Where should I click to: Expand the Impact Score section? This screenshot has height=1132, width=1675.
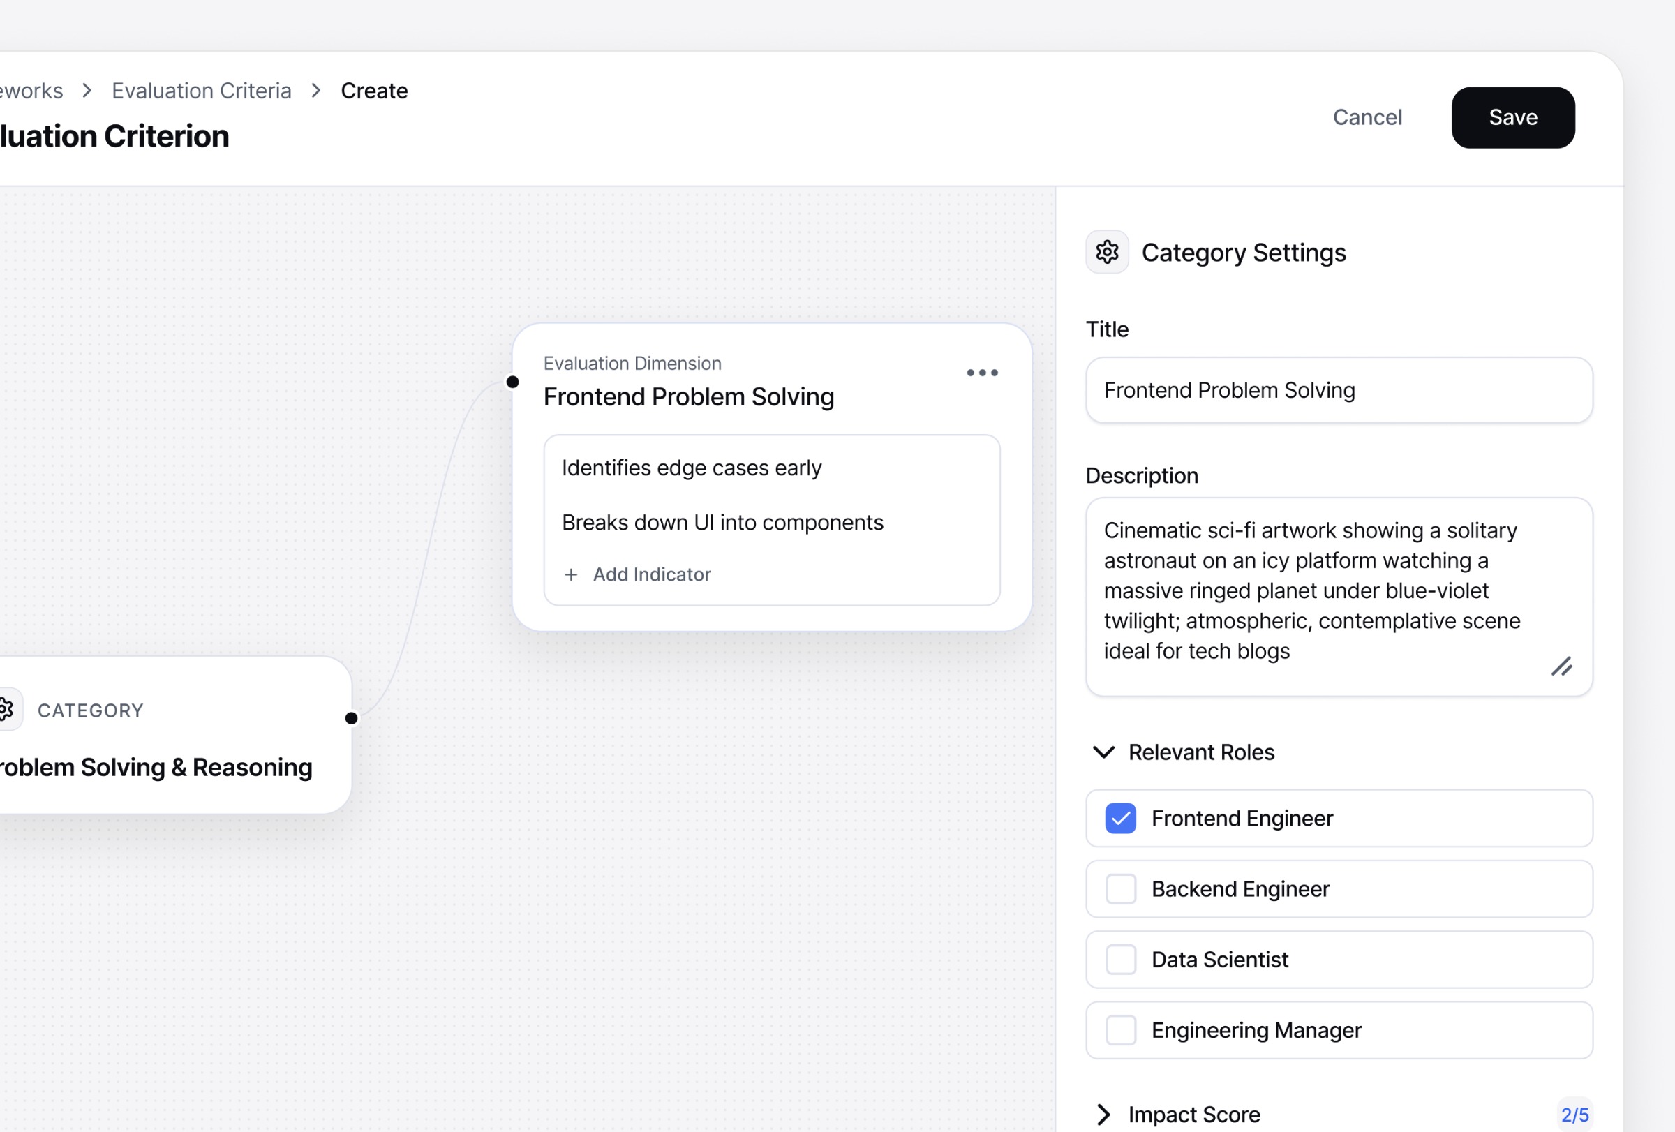(1103, 1115)
